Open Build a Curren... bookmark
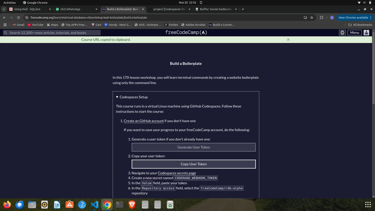This screenshot has width=375, height=211. (x=222, y=25)
